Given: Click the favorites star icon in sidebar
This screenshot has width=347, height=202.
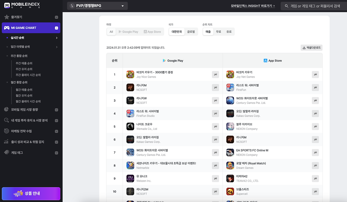Looking at the screenshot, I should (x=7, y=17).
